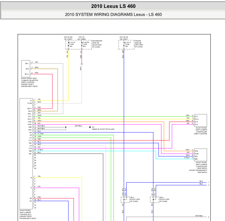Click the (BASE OF RIGHT "B" PILLAR) ground label
This screenshot has width=225, height=221.
coord(103,129)
